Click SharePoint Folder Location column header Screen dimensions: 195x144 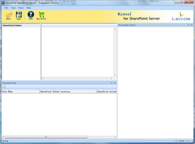pos(68,92)
